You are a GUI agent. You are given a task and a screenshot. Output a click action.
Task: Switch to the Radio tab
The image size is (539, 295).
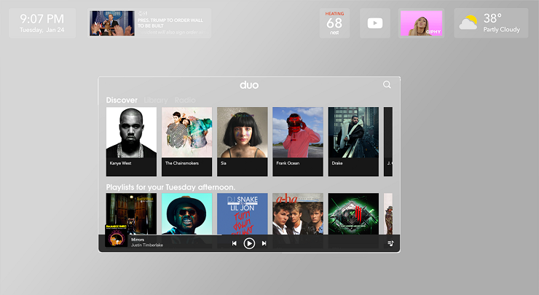(185, 100)
